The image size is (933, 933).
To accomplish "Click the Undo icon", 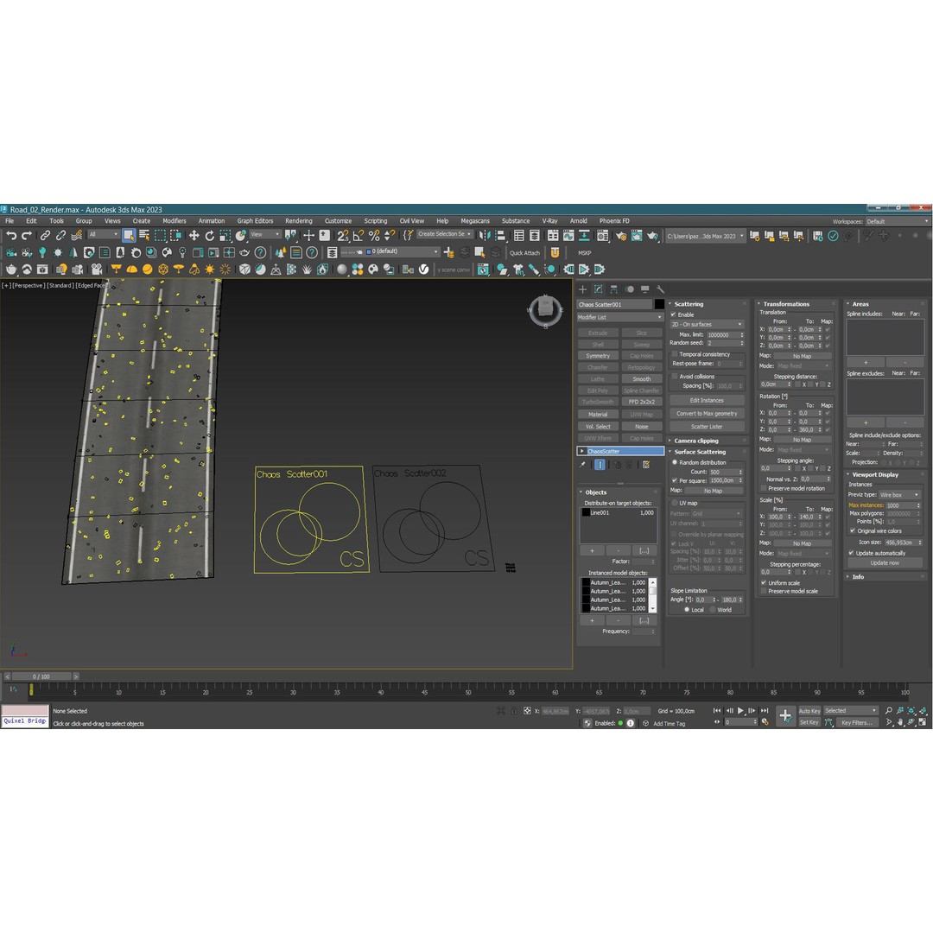I will [x=11, y=237].
